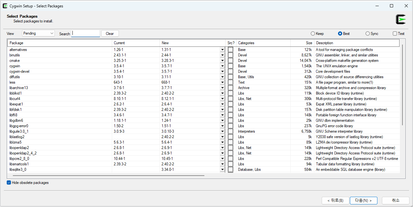Image resolution: width=413 pixels, height=207 pixels.
Task: Click the libfdisk1 package name
Action: [x=16, y=110]
